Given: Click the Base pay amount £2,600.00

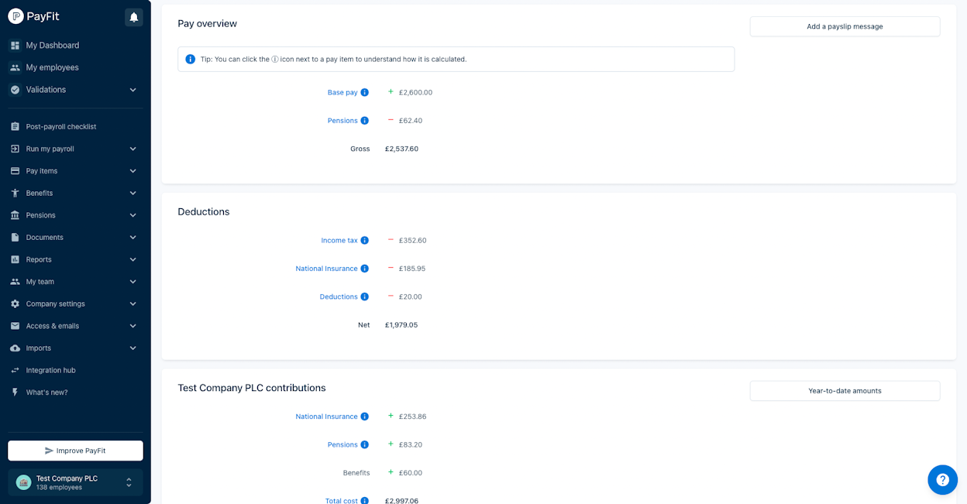Looking at the screenshot, I should point(416,92).
